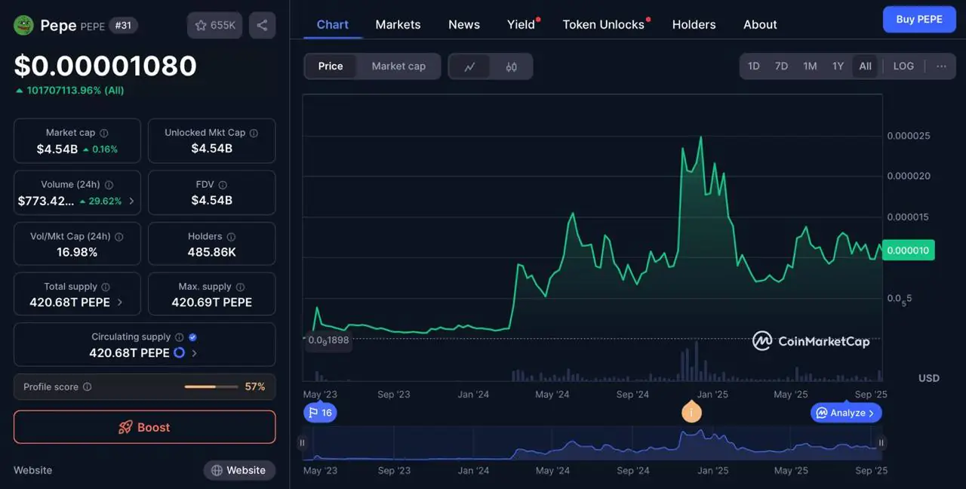The image size is (966, 489).
Task: Switch to candlestick chart view icon
Action: tap(512, 66)
